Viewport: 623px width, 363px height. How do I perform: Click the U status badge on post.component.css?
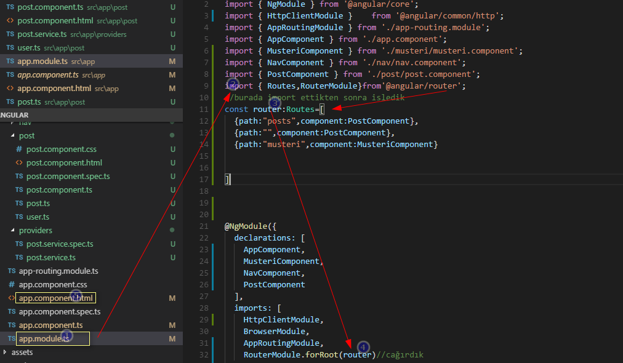click(173, 150)
